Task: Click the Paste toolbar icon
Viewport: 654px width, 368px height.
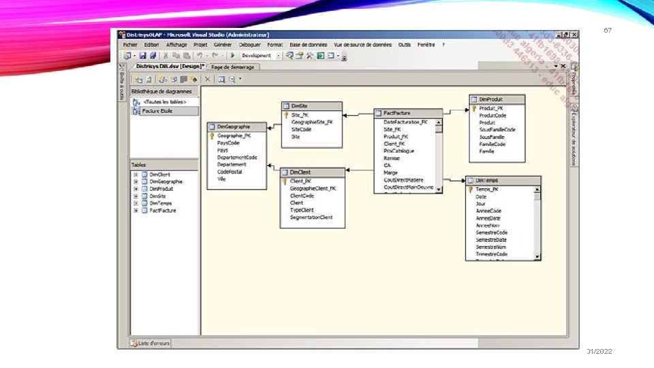Action: 187,55
